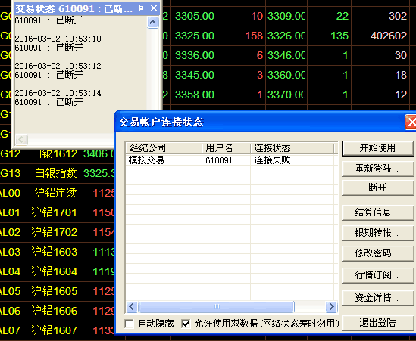
Task: Sort by 经纪公司 column header
Action: 164,148
